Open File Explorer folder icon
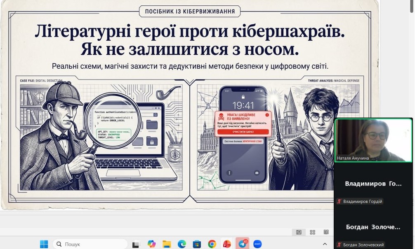 tap(167, 244)
